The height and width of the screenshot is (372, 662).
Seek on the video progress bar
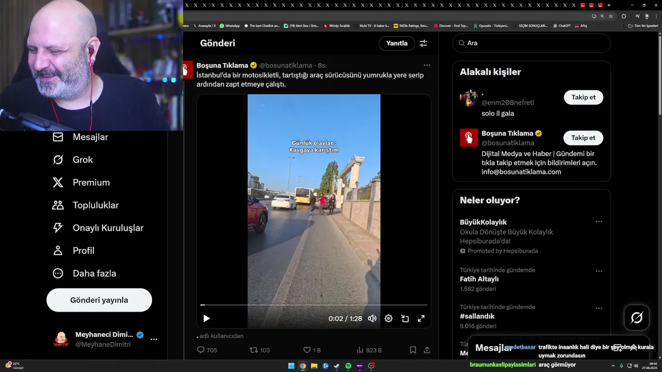(x=314, y=305)
